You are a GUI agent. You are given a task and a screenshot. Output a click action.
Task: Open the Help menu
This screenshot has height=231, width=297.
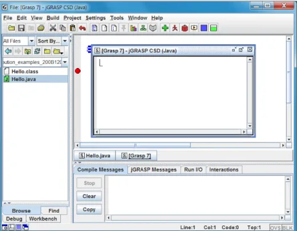pos(157,18)
